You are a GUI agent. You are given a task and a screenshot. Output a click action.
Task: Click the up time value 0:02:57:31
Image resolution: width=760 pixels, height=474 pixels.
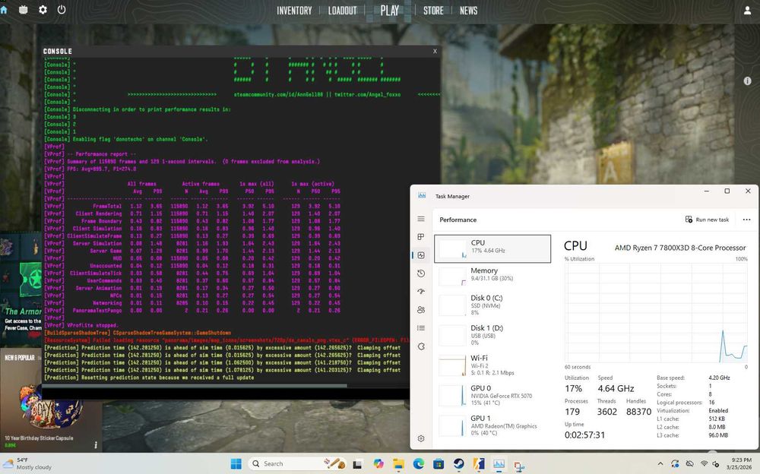584,434
